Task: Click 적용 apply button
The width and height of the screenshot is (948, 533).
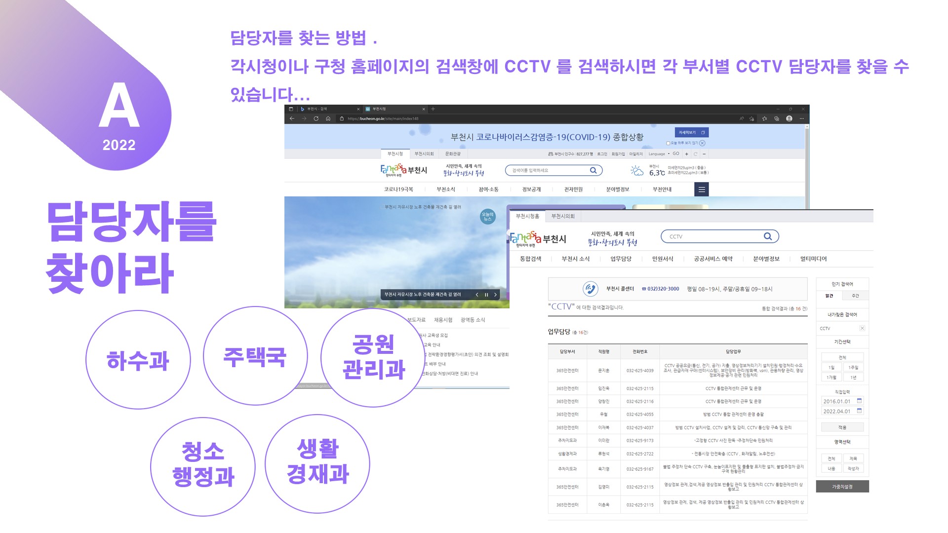Action: 842,427
